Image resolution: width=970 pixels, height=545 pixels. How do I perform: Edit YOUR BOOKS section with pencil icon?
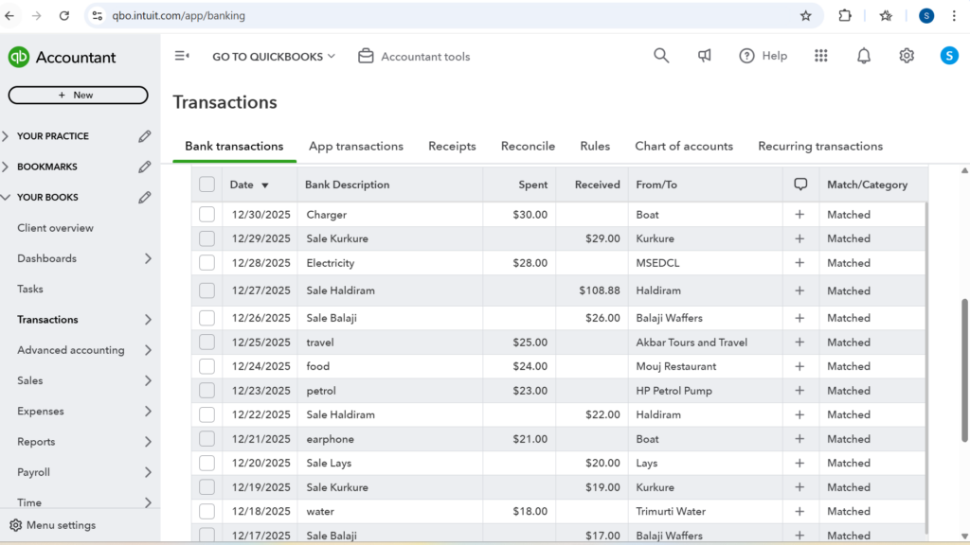click(x=144, y=197)
